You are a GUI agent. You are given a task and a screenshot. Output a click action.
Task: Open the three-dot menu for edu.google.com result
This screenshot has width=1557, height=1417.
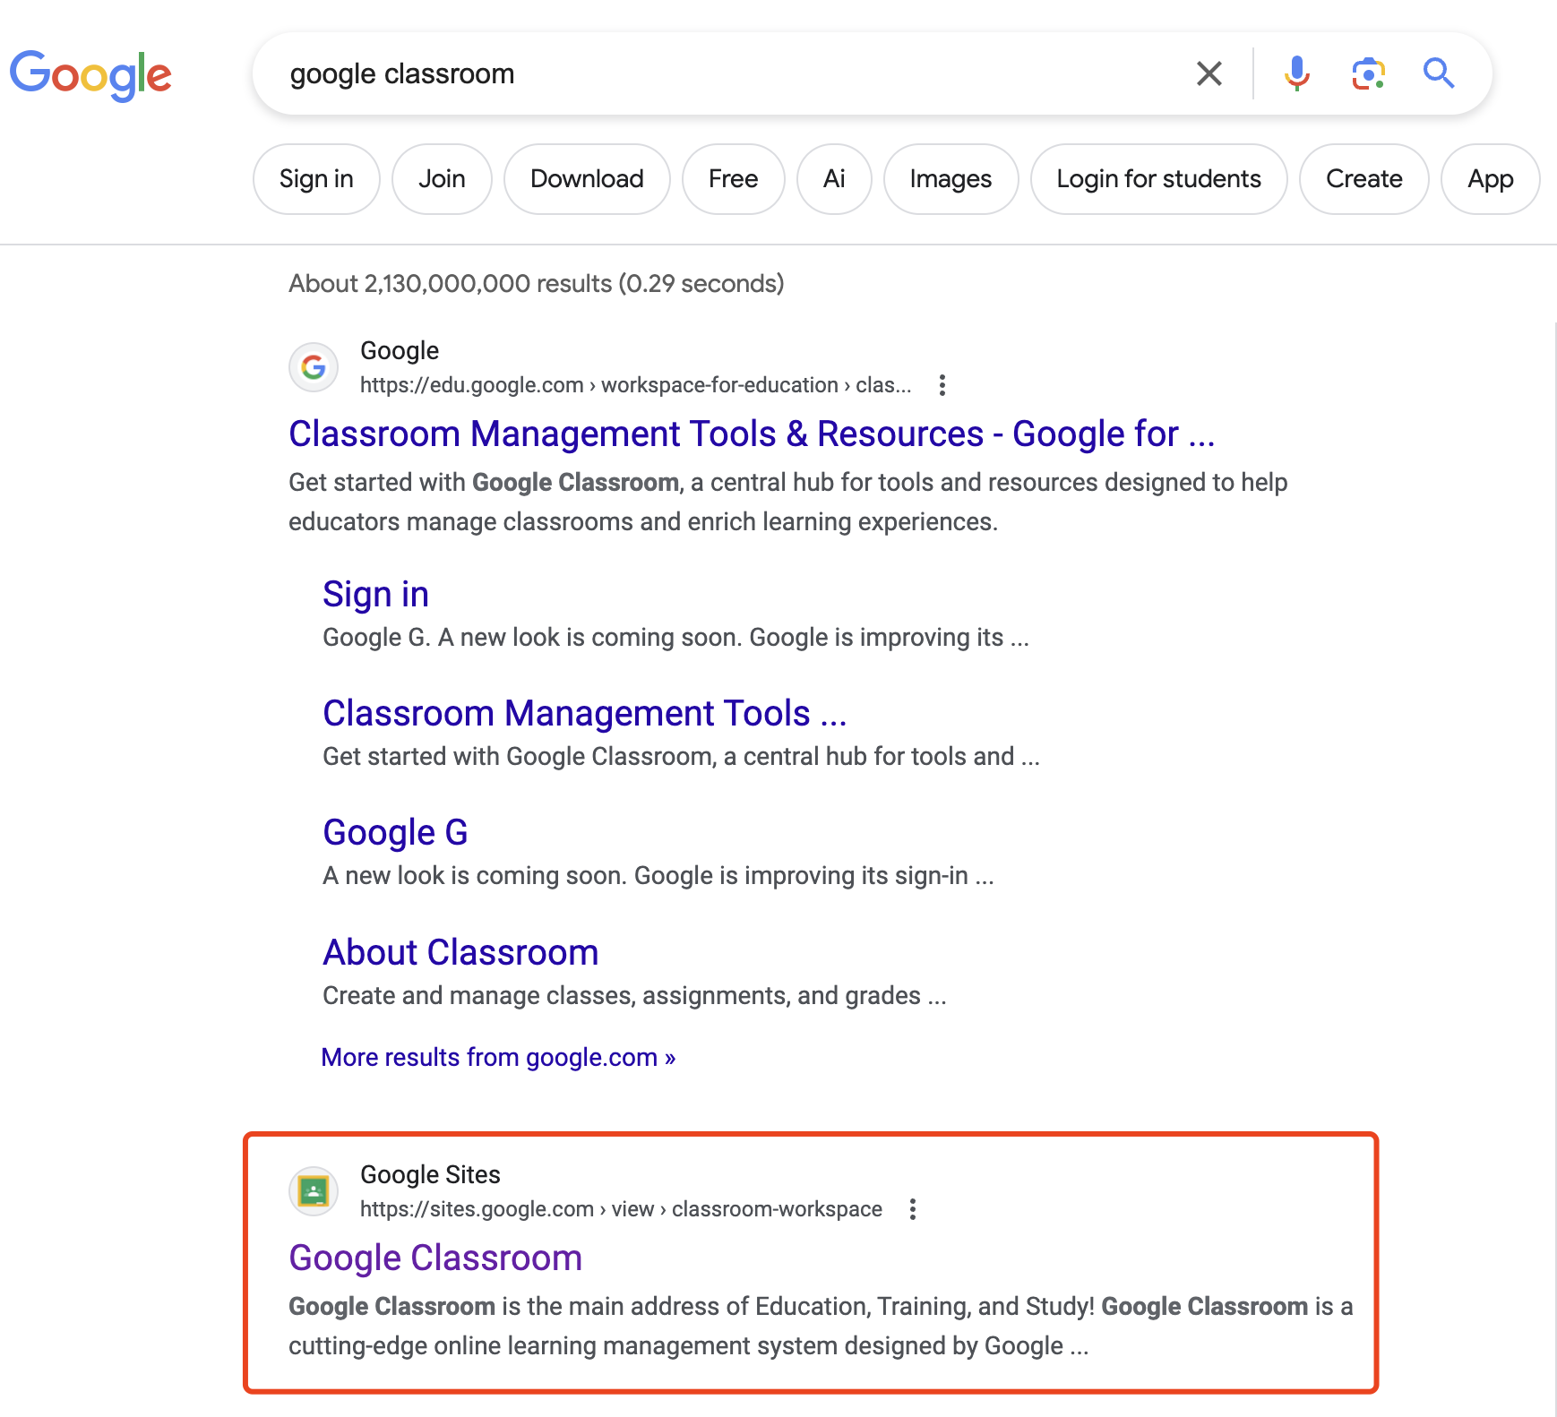942,385
